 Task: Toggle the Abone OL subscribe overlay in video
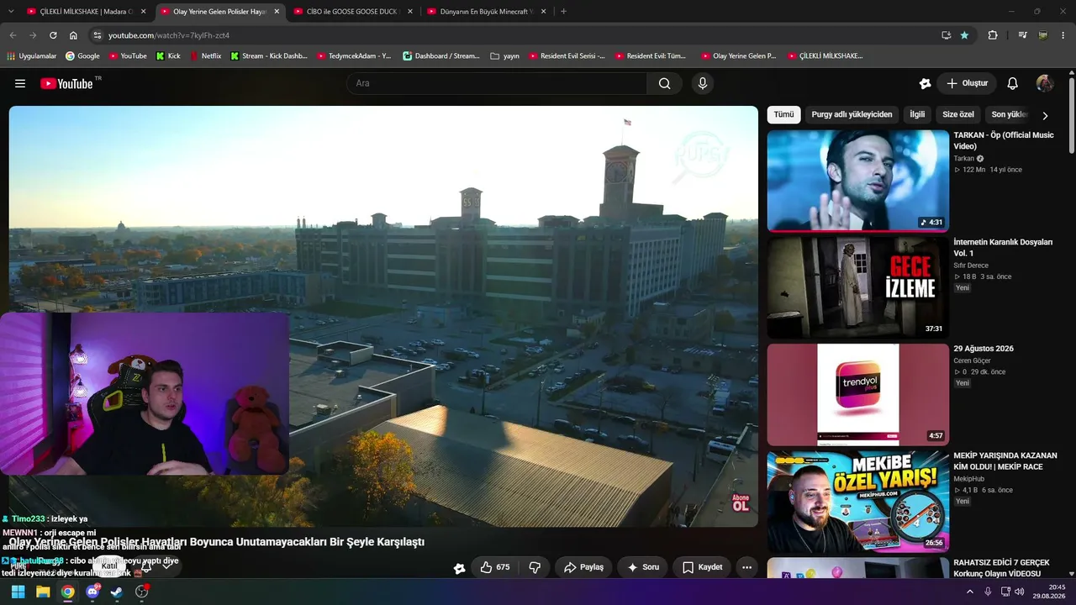(x=740, y=502)
